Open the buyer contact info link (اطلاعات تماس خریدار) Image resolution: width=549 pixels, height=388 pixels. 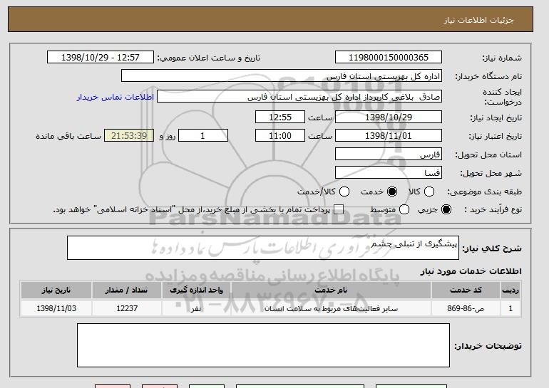pos(116,97)
